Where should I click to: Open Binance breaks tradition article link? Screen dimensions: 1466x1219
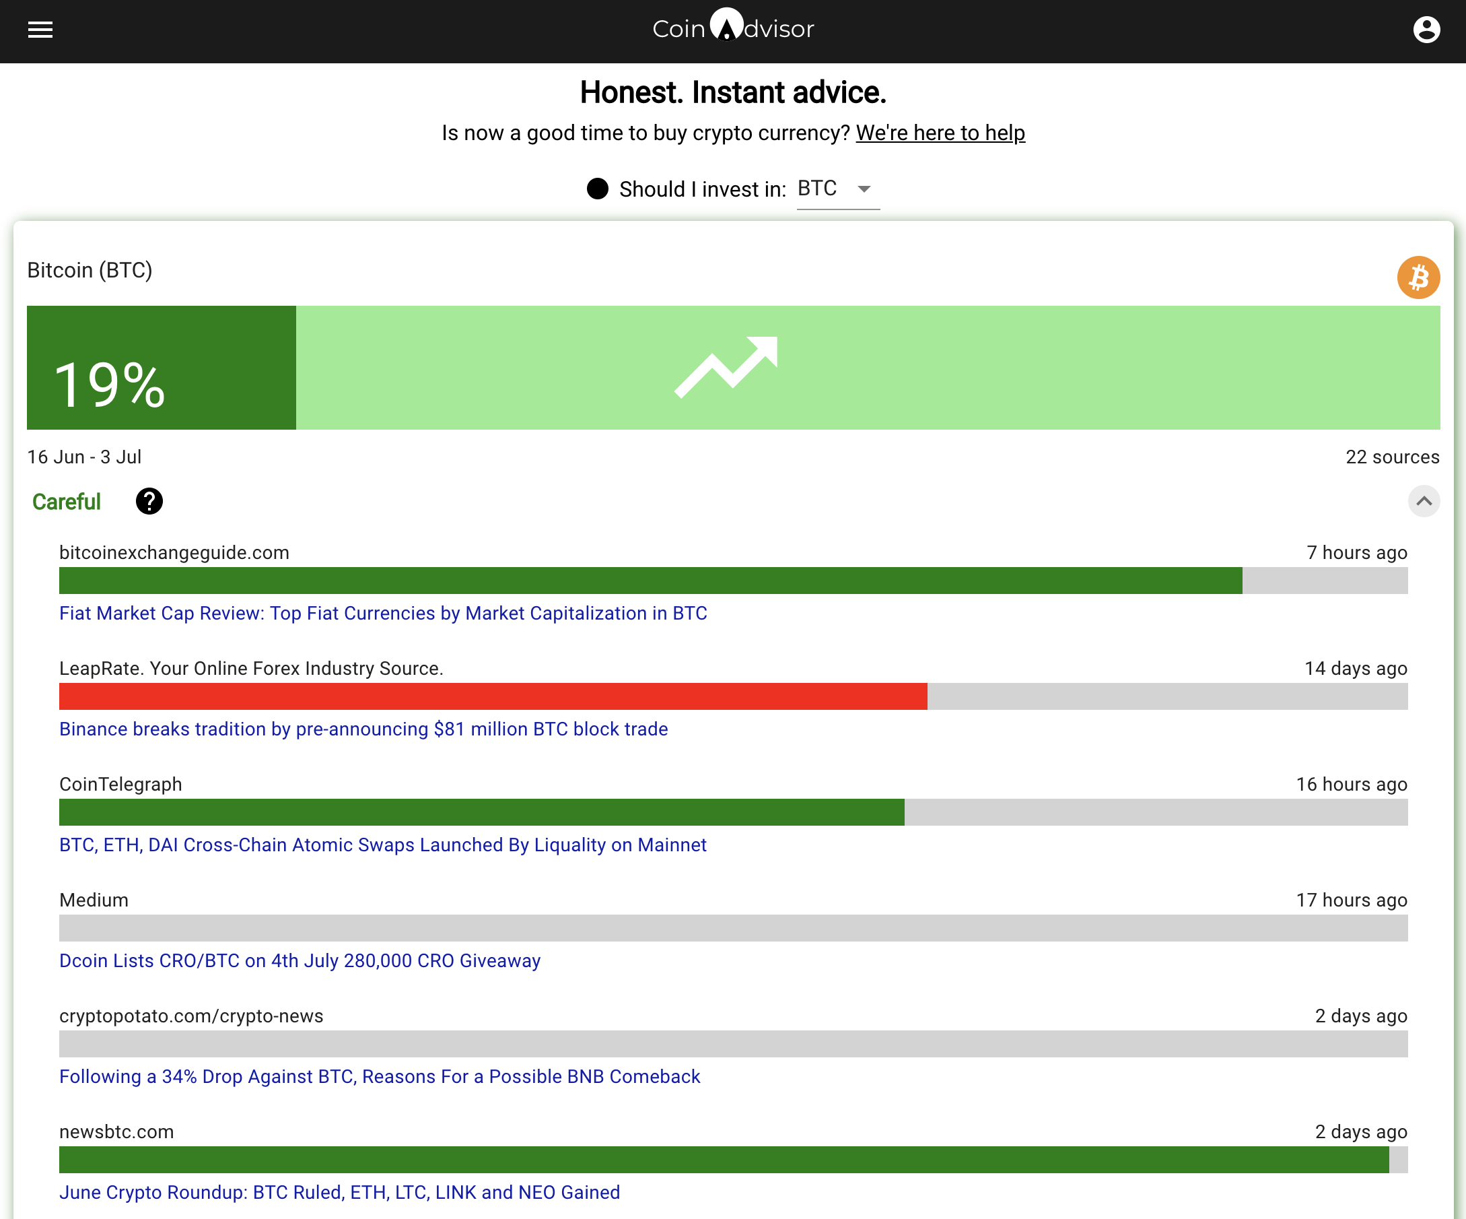363,729
